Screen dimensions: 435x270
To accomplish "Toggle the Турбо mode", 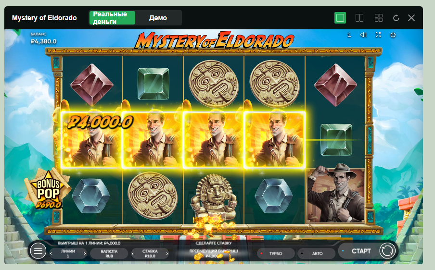I will (x=276, y=253).
